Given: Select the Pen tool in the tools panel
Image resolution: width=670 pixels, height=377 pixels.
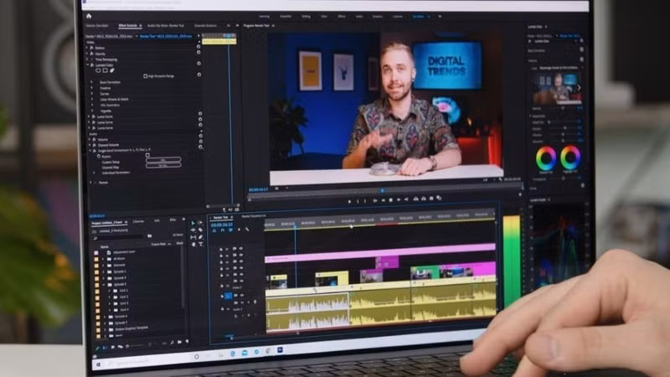Looking at the screenshot, I should pyautogui.click(x=200, y=237).
